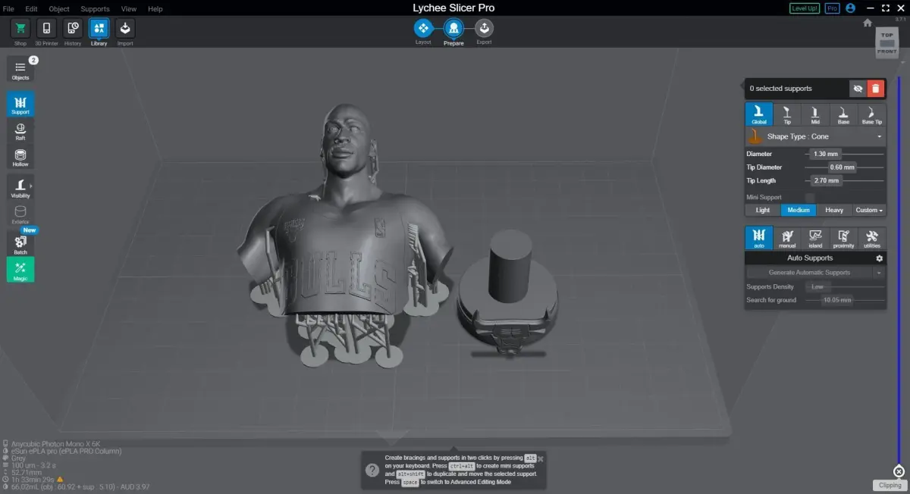Open the History toolbar icon
The image size is (910, 494).
[x=73, y=29]
